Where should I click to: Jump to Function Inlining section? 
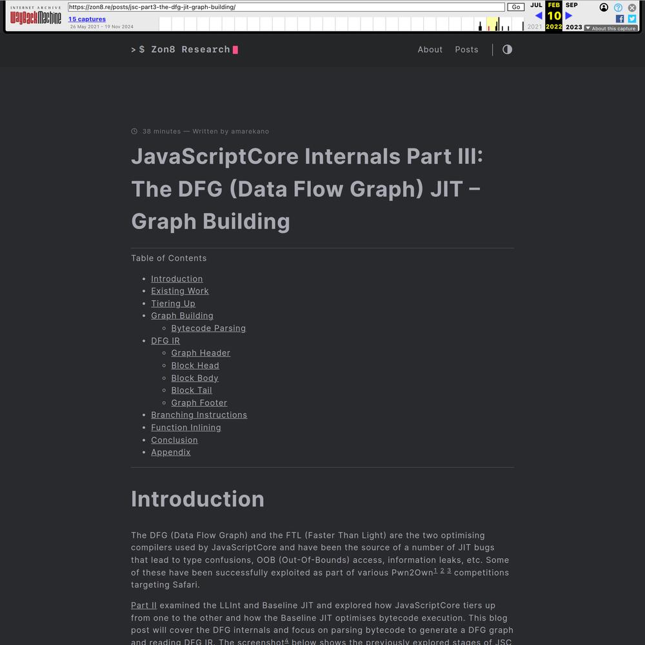point(186,428)
